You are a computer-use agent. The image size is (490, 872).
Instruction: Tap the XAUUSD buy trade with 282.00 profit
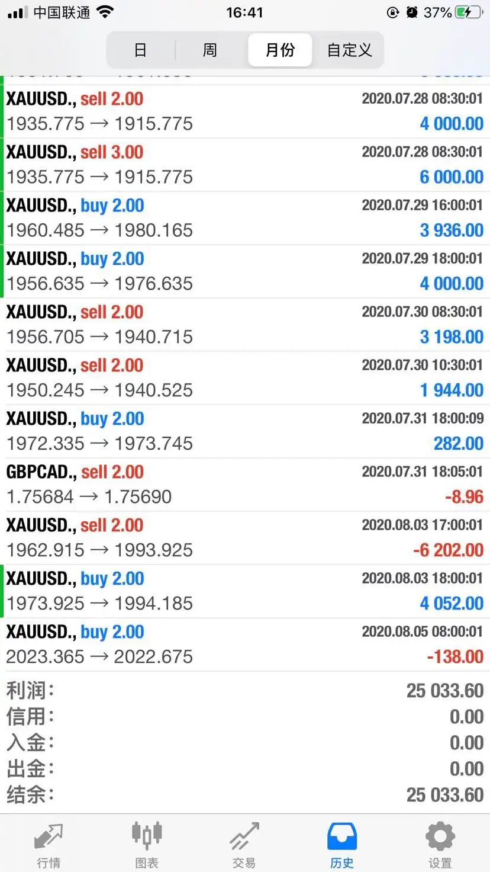(245, 431)
